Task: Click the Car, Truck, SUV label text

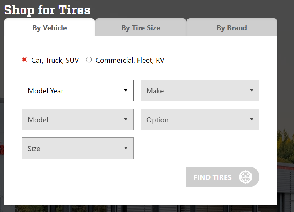Action: [x=55, y=60]
